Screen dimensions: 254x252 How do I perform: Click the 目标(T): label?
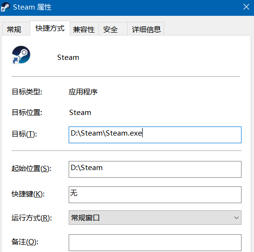pyautogui.click(x=24, y=134)
